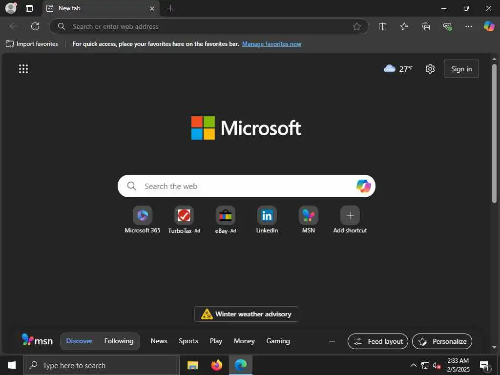Image resolution: width=500 pixels, height=375 pixels.
Task: Launch Firefox from the taskbar
Action: click(216, 365)
